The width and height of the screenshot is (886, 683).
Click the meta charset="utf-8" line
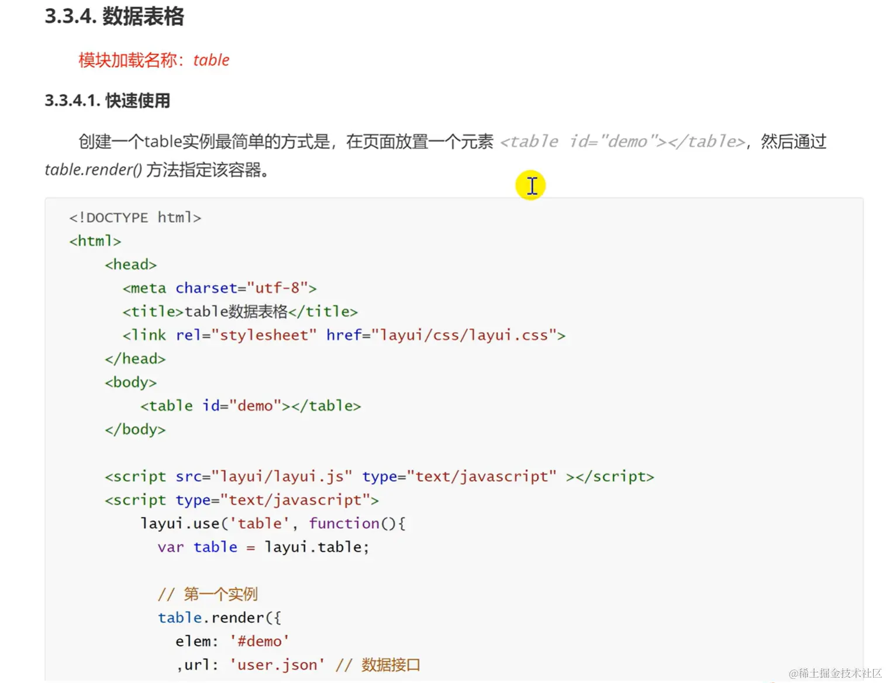(219, 288)
